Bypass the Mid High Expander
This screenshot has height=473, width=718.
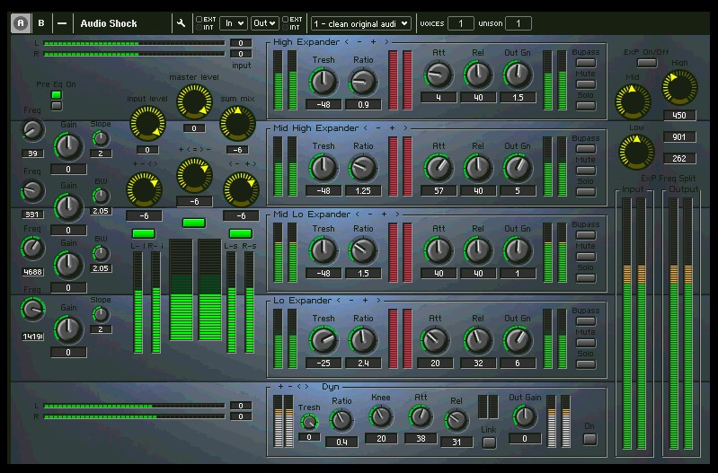tap(586, 149)
